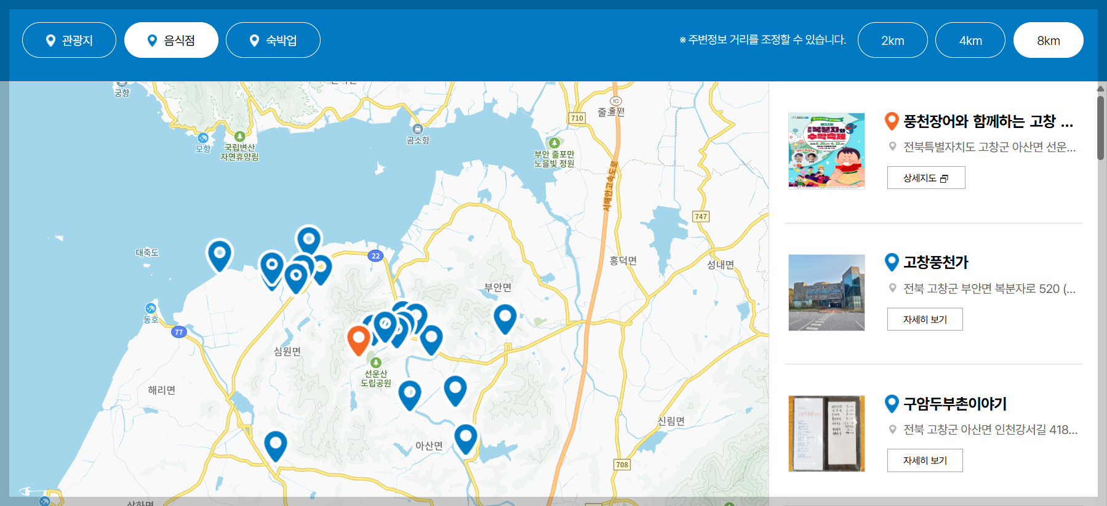Click address 전북특별자치도 고창군 아산면 선운
The height and width of the screenshot is (506, 1107).
point(989,147)
